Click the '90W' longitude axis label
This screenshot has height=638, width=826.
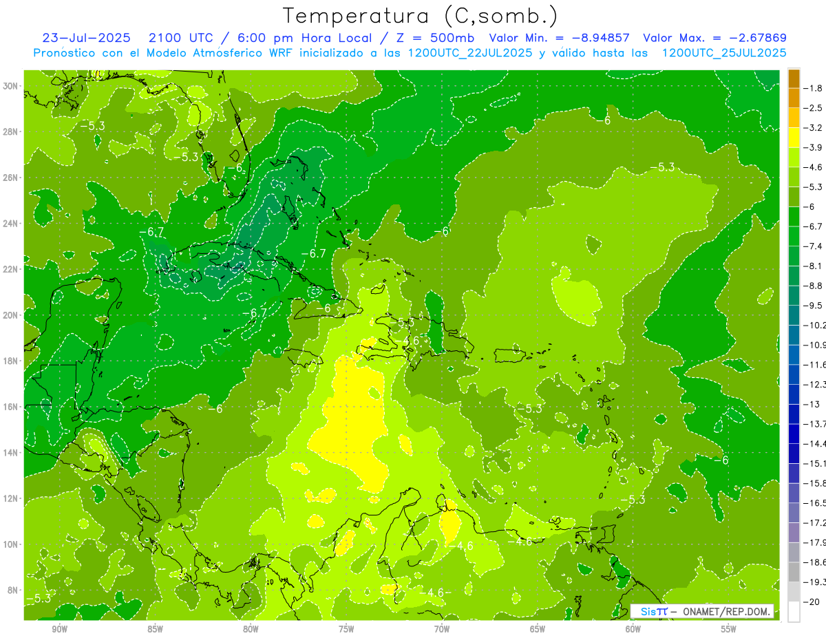click(59, 630)
